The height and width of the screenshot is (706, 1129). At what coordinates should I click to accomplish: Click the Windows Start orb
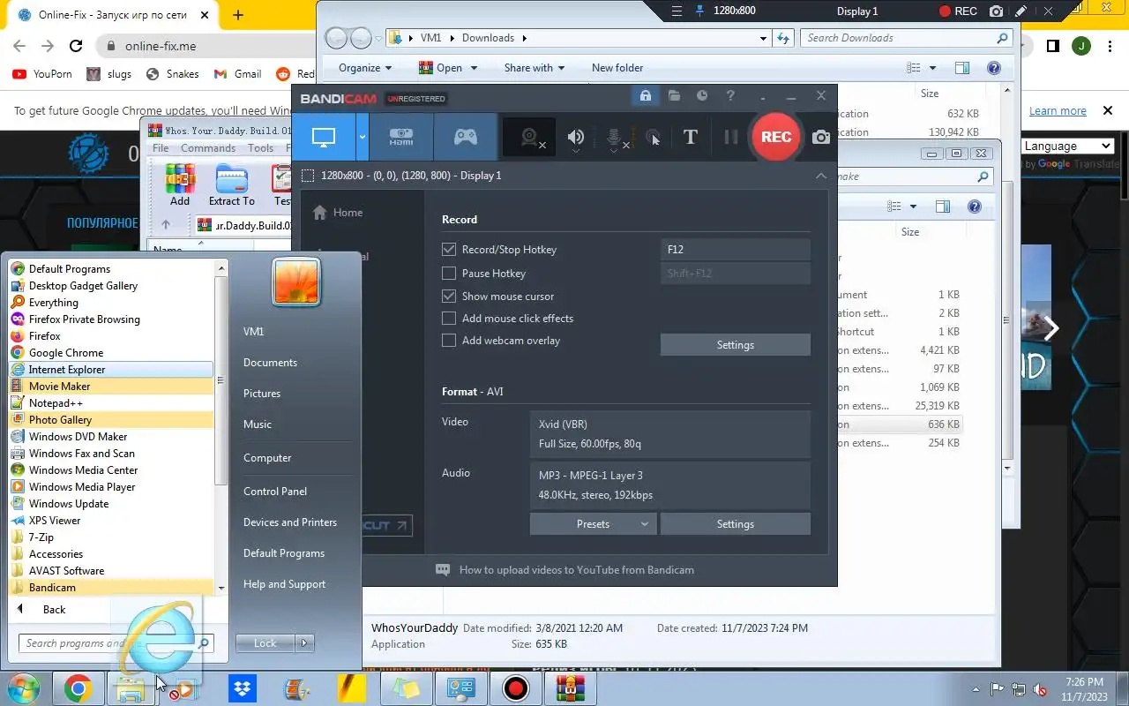[x=23, y=688]
